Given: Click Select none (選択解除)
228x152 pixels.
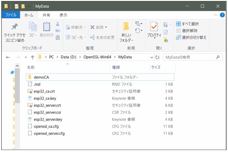Looking at the screenshot, I should tap(187, 31).
